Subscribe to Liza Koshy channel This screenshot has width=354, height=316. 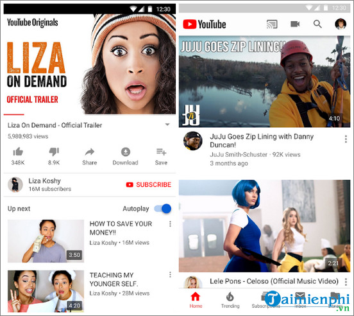coord(149,185)
